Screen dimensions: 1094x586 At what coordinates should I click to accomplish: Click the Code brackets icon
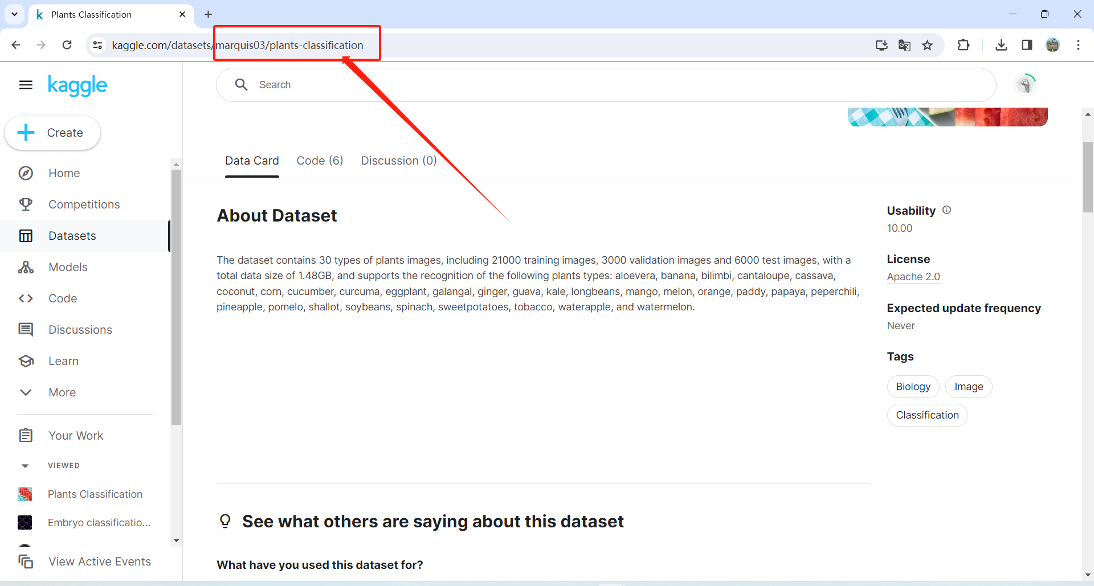pyautogui.click(x=26, y=298)
